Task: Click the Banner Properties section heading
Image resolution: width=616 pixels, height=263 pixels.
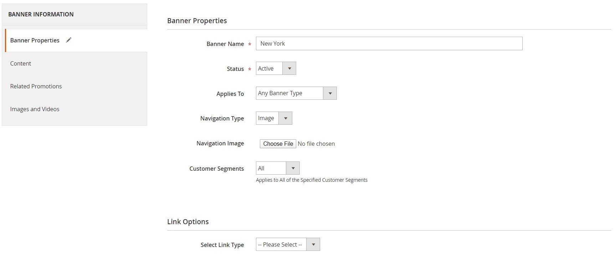Action: [x=197, y=21]
